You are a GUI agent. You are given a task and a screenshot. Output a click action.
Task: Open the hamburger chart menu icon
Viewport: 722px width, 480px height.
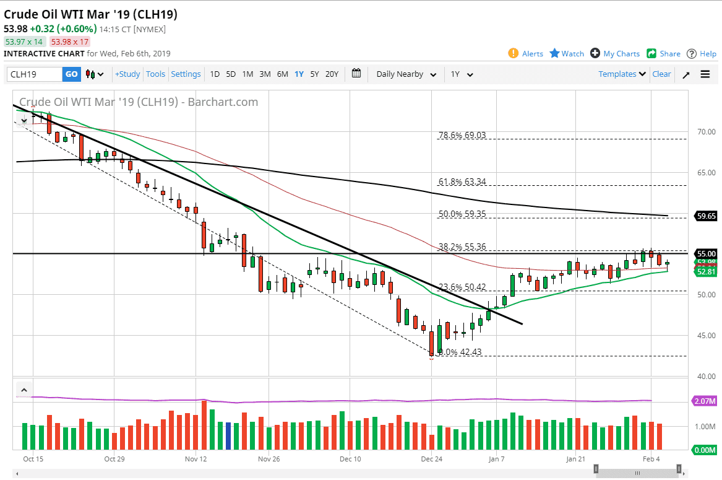(x=705, y=74)
